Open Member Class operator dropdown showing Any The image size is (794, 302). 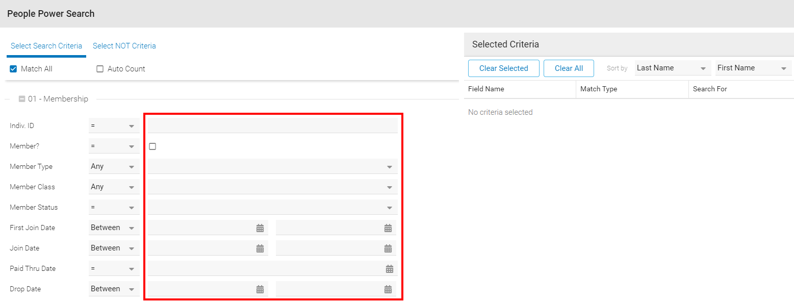(114, 187)
